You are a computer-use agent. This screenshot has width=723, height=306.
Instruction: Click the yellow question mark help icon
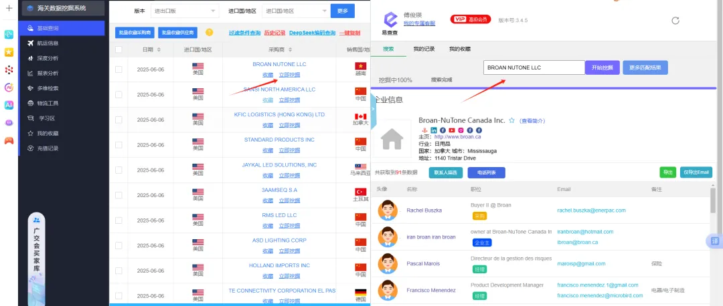210,33
